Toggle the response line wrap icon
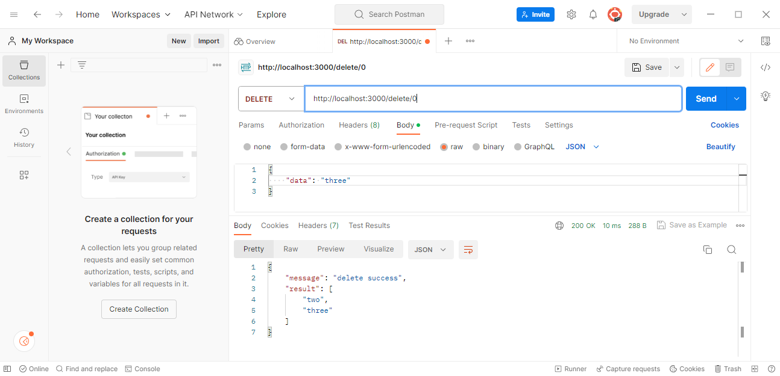The image size is (780, 376). coord(468,250)
